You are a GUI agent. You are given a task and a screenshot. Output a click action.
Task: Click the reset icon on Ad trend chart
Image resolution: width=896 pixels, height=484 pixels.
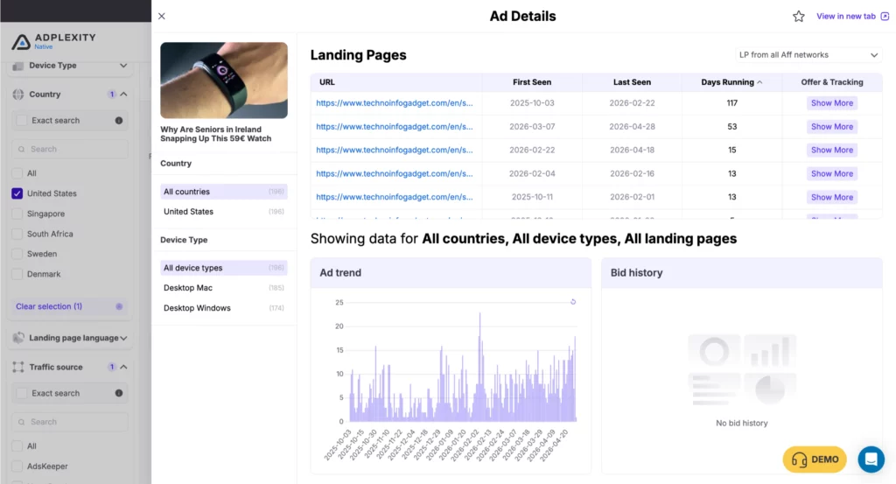point(573,302)
